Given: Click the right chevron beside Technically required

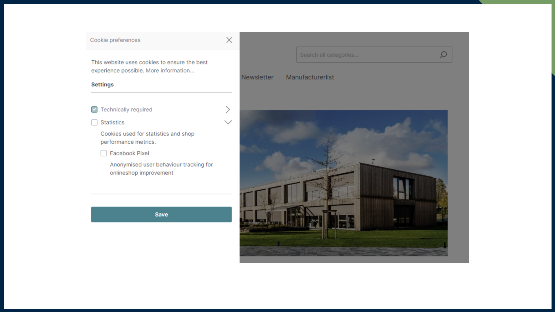Looking at the screenshot, I should (x=228, y=109).
